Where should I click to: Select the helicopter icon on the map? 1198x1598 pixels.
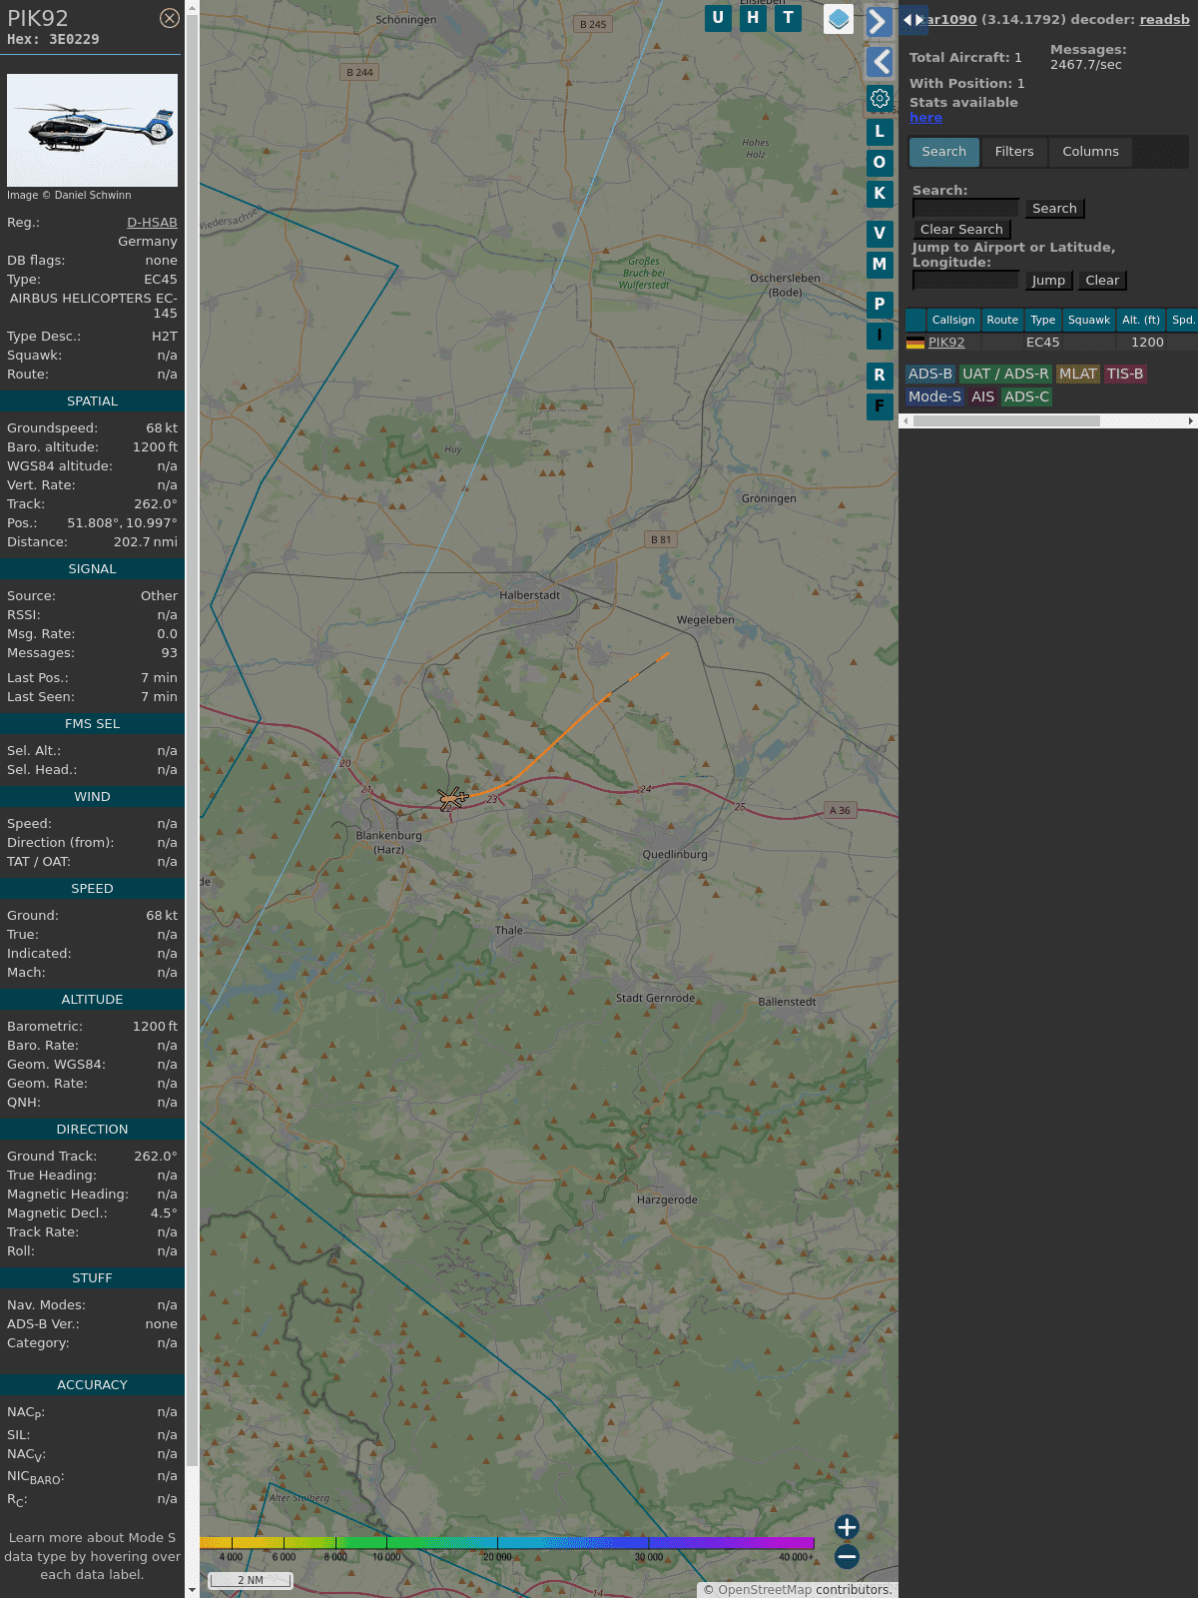[452, 798]
